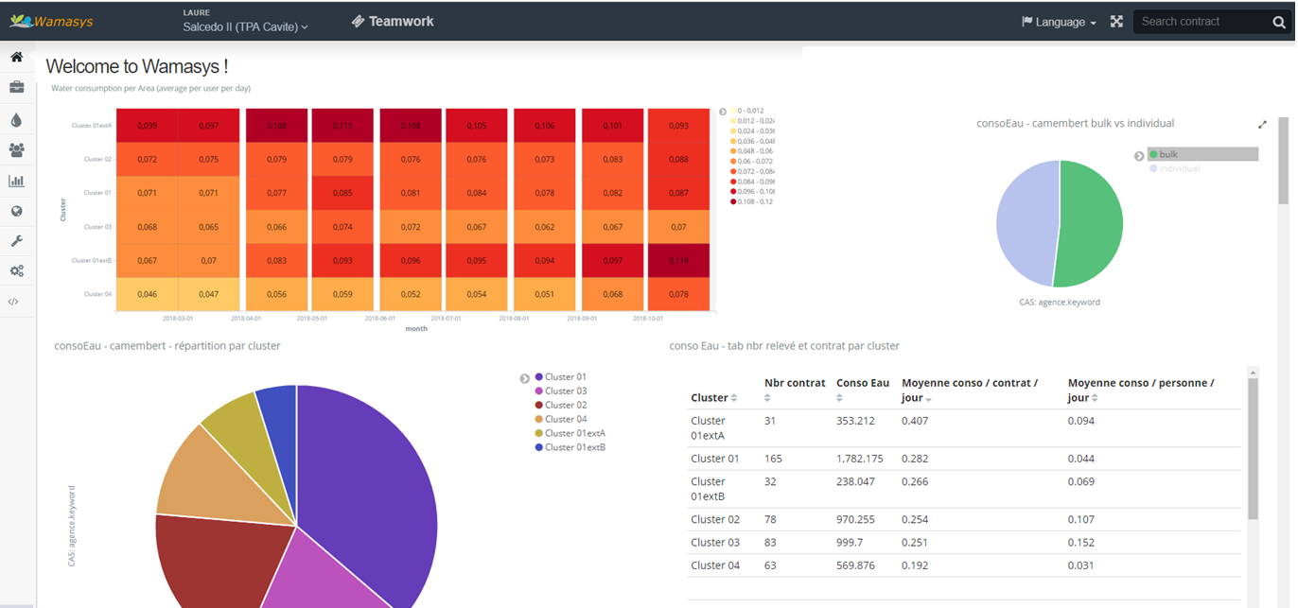Viewport: 1298px width, 608px height.
Task: Toggle the individual legend entry
Action: [x=1175, y=168]
